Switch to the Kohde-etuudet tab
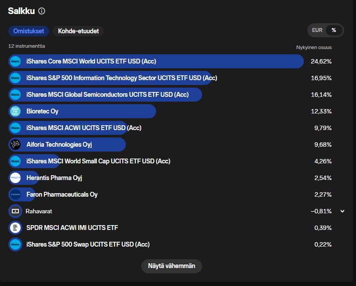356x286 pixels. click(x=78, y=31)
